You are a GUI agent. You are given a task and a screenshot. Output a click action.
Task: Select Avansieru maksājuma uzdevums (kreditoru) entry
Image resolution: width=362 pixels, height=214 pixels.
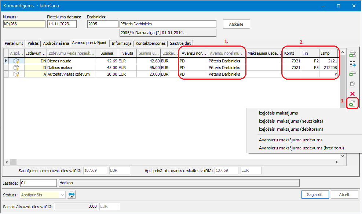(301, 148)
